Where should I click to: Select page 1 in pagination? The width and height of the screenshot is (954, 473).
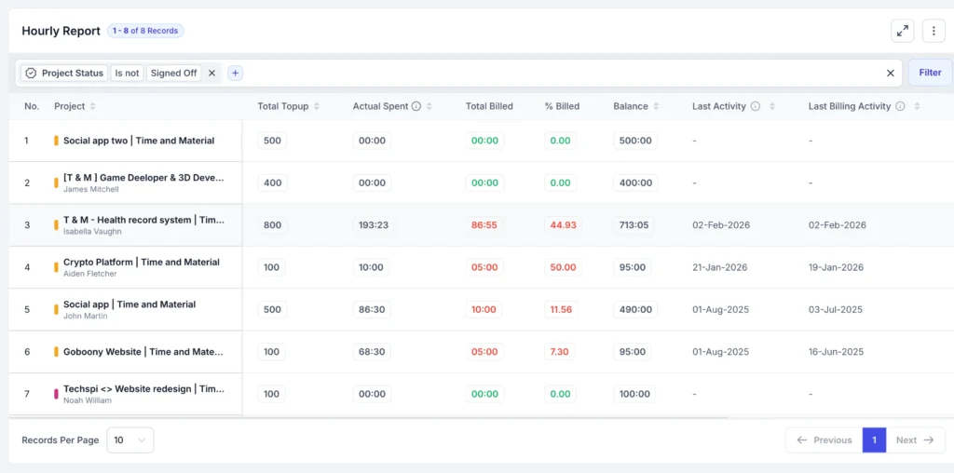pyautogui.click(x=874, y=440)
